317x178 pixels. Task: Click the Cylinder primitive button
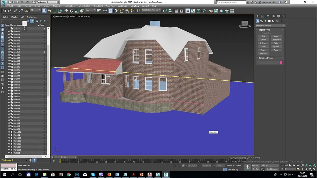pos(263,43)
